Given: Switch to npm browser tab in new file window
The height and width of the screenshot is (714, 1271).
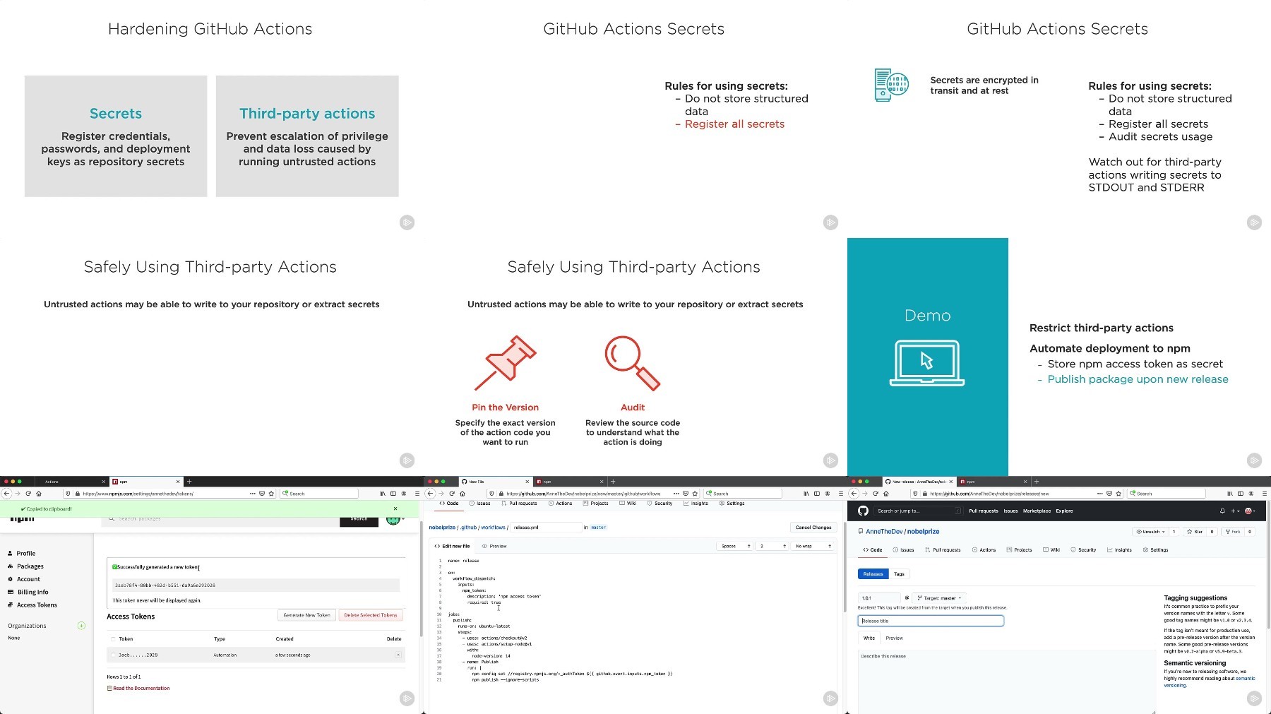Looking at the screenshot, I should click(568, 482).
